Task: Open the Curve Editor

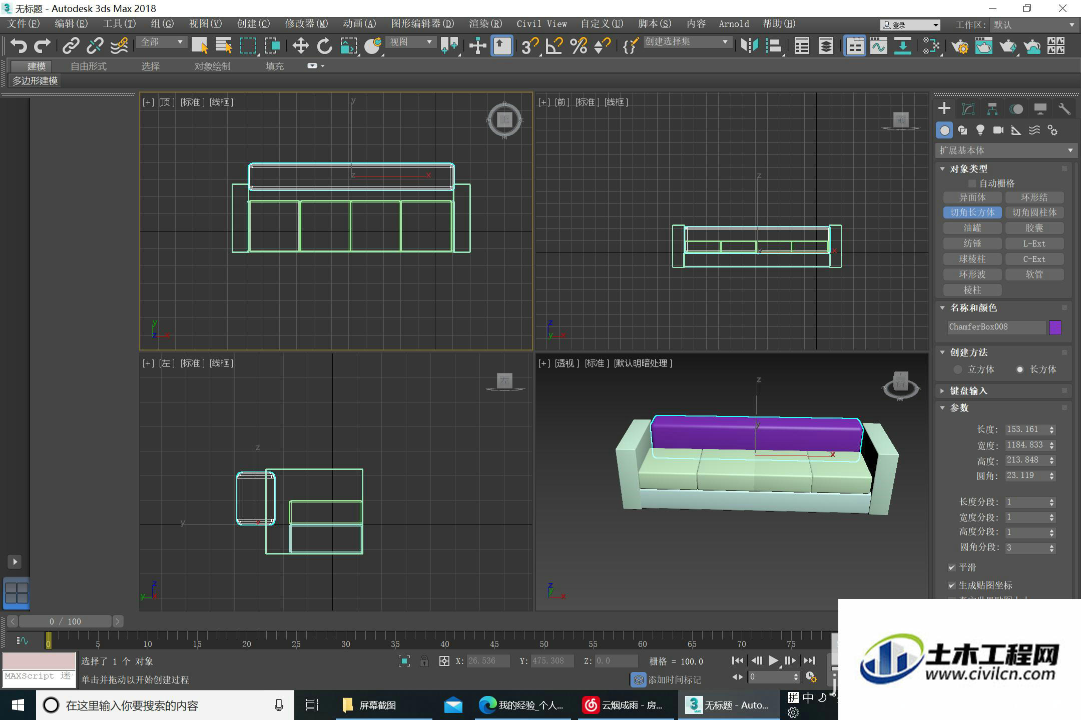Action: coord(879,46)
